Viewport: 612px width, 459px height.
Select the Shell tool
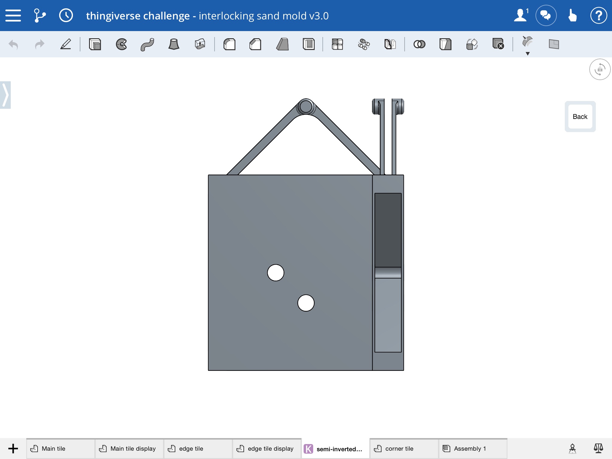pyautogui.click(x=308, y=44)
